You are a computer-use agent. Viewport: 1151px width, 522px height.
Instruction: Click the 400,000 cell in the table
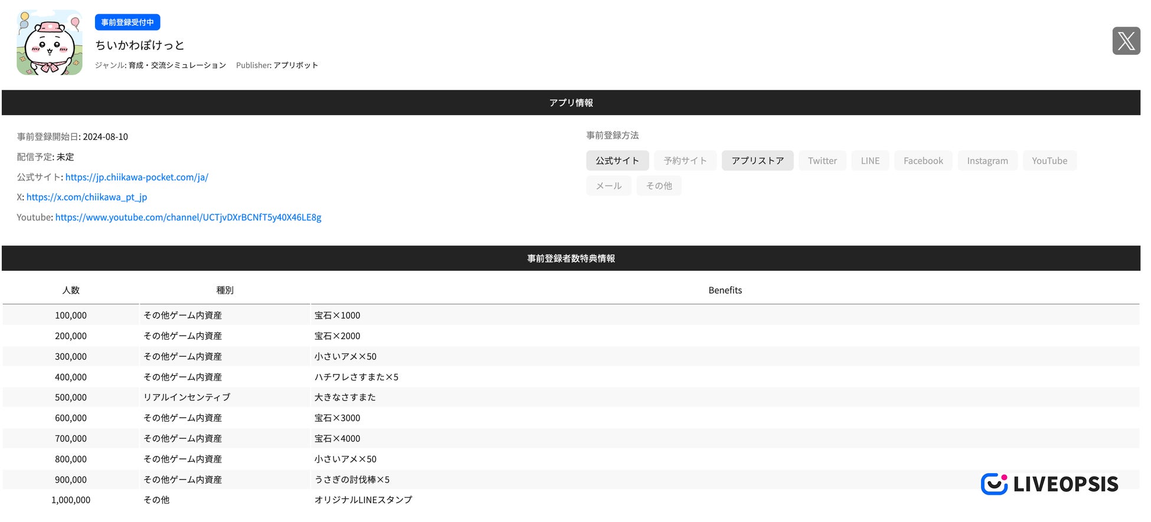71,377
